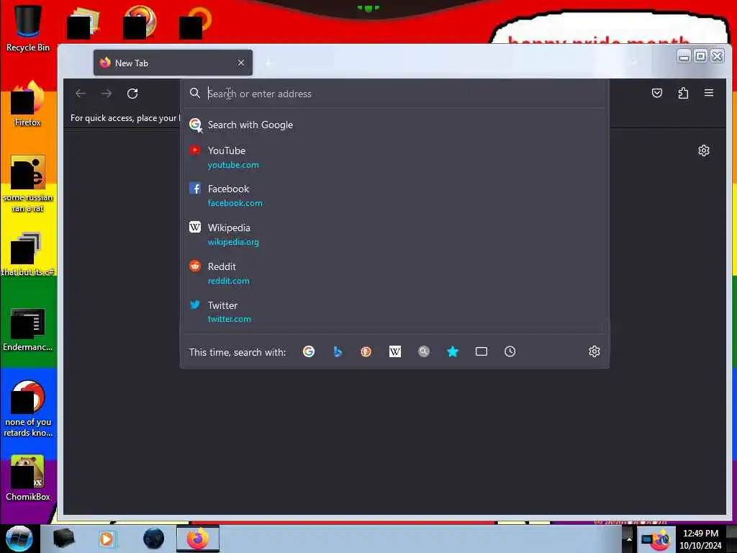
Task: Select the New Tab browser tab
Action: (x=173, y=63)
